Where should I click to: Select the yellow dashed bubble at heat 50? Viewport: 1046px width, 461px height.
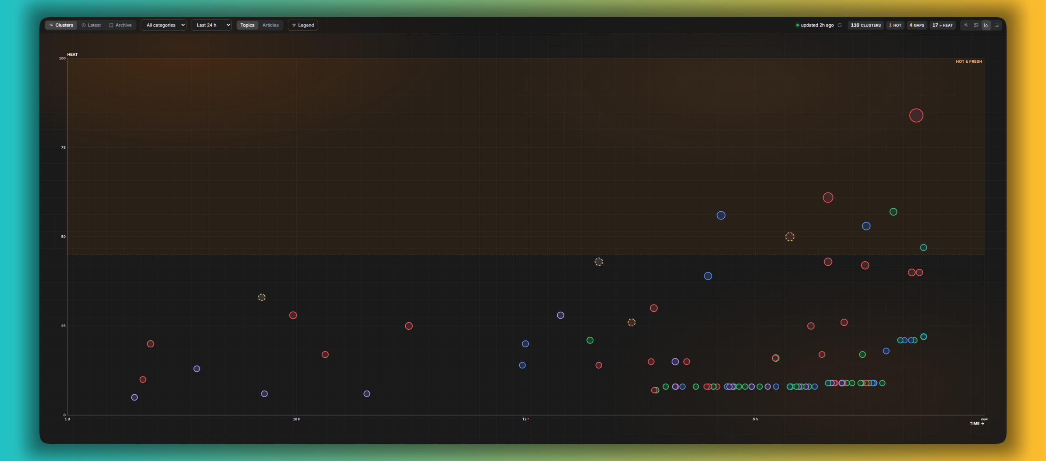point(790,237)
